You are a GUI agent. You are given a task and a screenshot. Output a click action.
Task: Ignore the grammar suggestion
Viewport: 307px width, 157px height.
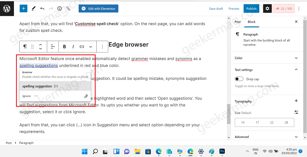[x=26, y=96]
